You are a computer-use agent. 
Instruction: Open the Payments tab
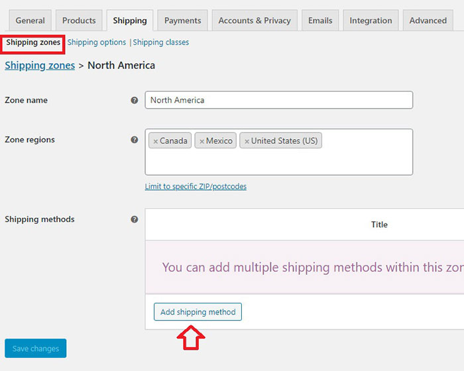(x=183, y=21)
